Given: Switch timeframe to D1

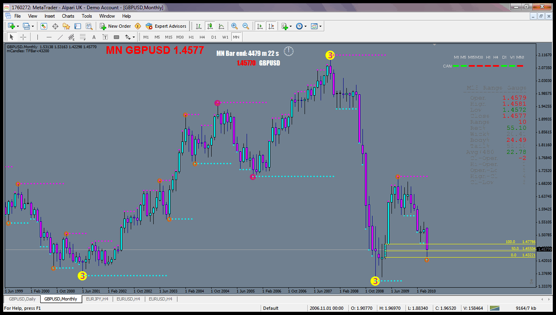Looking at the screenshot, I should [x=214, y=37].
